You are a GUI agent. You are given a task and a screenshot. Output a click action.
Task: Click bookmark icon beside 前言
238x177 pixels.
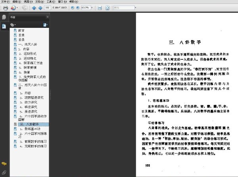click(x=15, y=31)
